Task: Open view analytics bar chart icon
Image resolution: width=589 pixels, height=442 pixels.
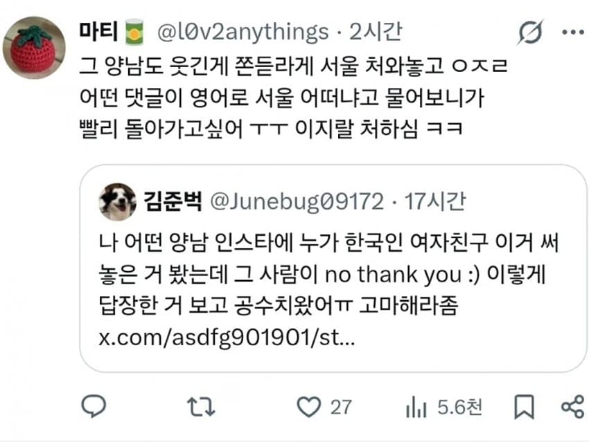Action: pos(416,407)
